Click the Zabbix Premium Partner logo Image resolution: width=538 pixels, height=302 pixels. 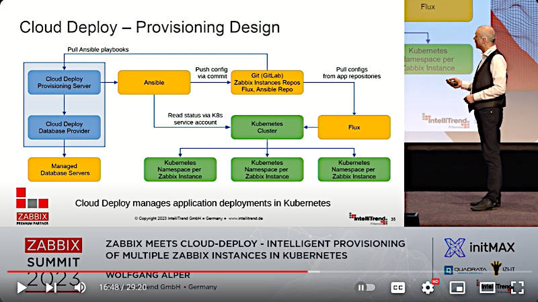(32, 206)
